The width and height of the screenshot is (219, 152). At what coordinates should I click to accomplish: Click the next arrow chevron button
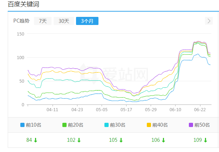(x=209, y=21)
